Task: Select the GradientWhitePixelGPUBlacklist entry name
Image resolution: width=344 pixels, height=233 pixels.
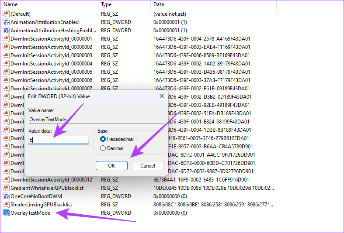Action: click(x=47, y=188)
